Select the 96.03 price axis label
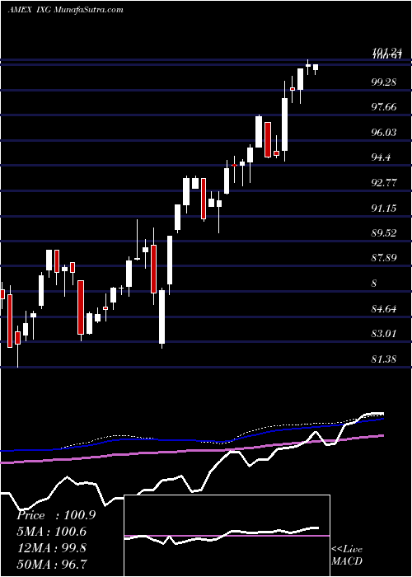The image size is (412, 577). tap(384, 132)
